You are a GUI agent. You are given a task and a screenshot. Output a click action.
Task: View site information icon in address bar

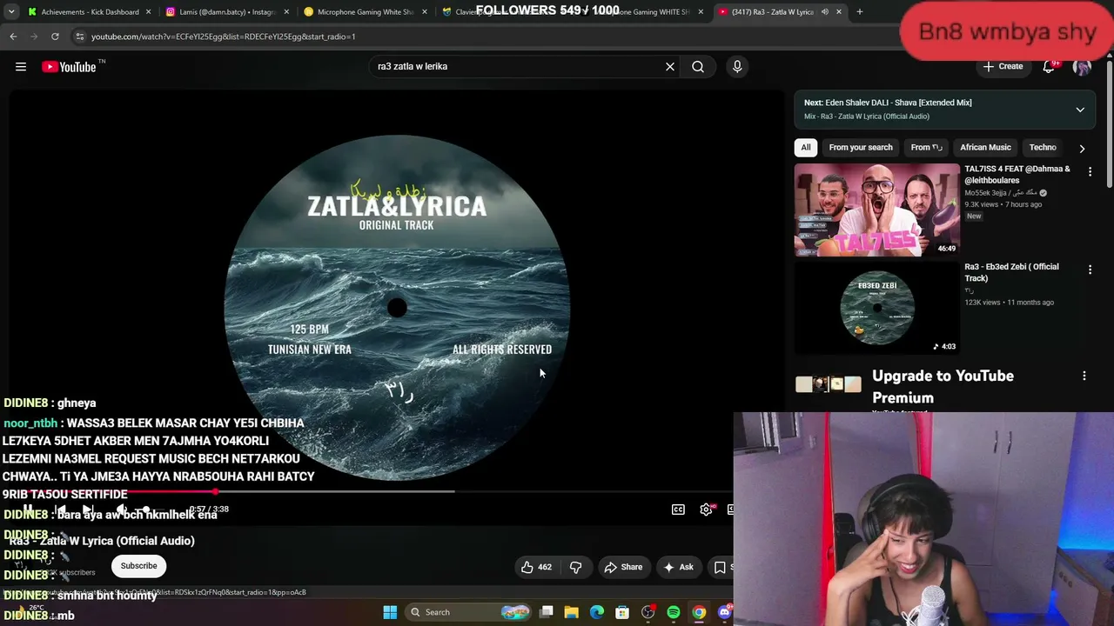(79, 37)
